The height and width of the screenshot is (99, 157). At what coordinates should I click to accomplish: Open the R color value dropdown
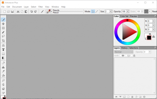click(x=153, y=21)
